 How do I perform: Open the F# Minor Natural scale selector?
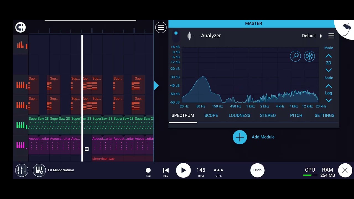click(x=61, y=170)
